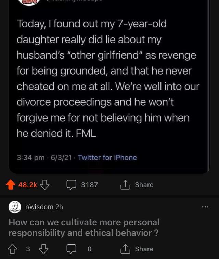Viewport: 219px width, 259px height.
Task: Open the r/wisdom owl avatar
Action: pos(14,207)
